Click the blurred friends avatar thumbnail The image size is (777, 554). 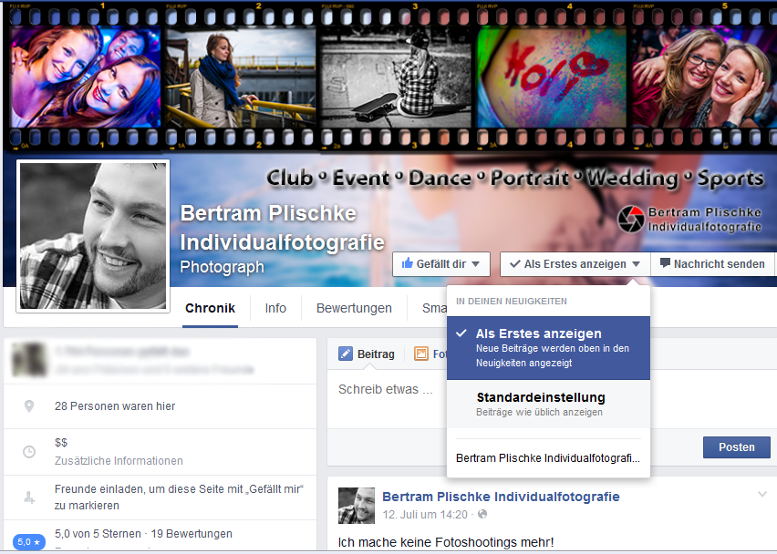(x=29, y=359)
